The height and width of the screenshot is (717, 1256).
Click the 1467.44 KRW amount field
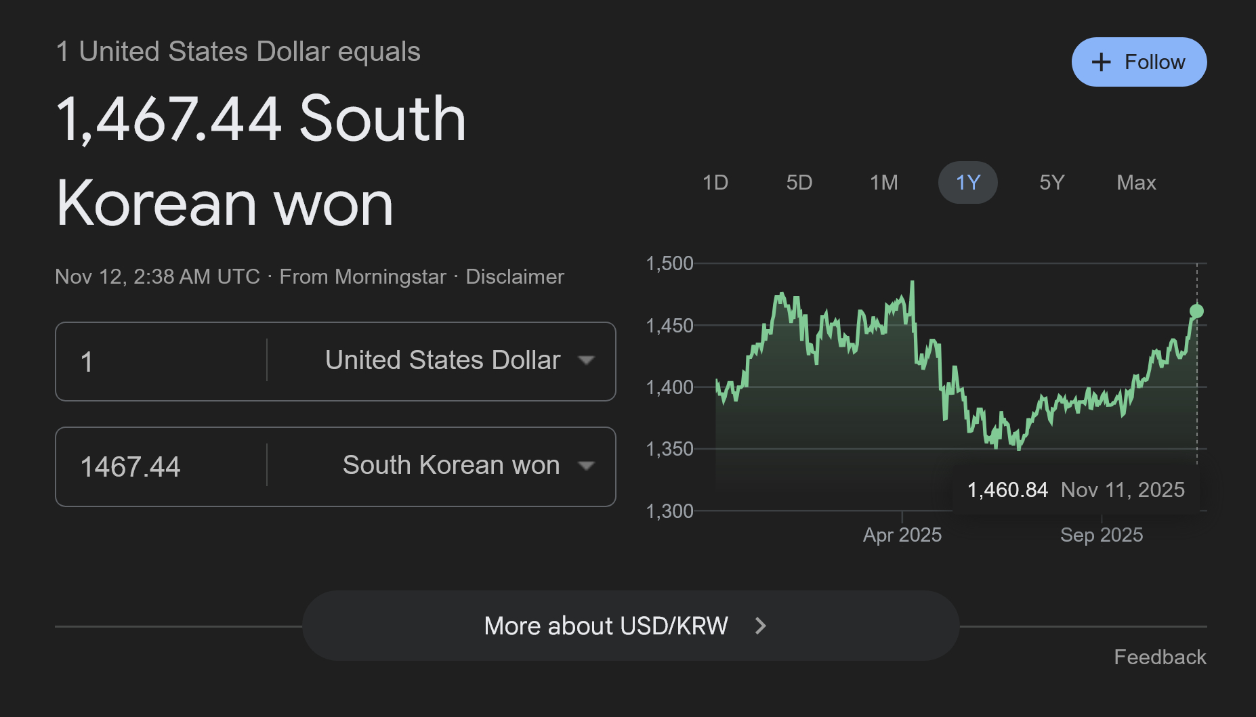(x=163, y=467)
